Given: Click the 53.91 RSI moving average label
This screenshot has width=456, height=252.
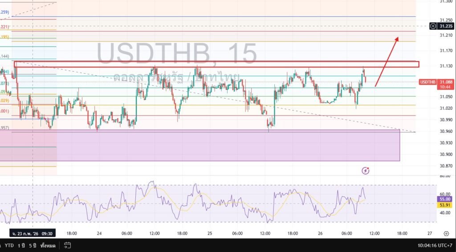Looking at the screenshot, I should click(x=445, y=205).
